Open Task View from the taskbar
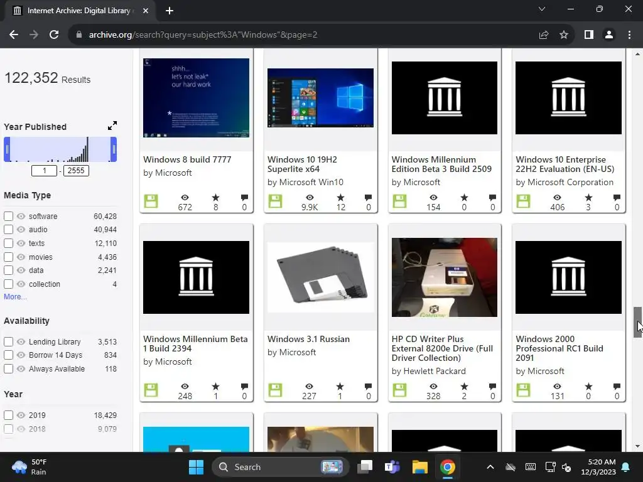Screen dimensions: 643x482 click(365, 467)
